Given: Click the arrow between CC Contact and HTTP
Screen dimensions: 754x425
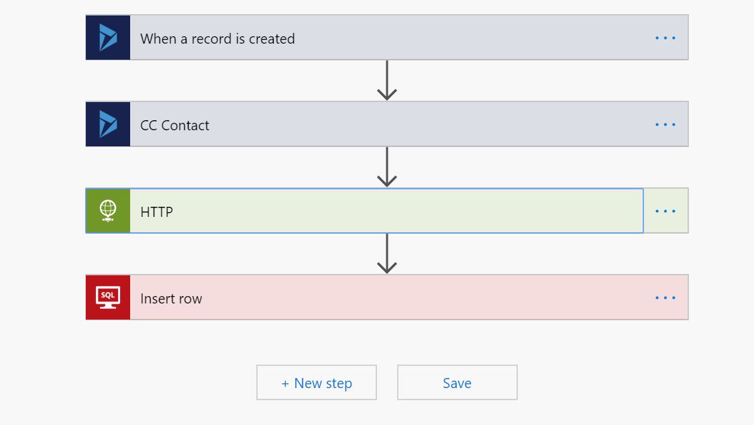Looking at the screenshot, I should [x=387, y=167].
